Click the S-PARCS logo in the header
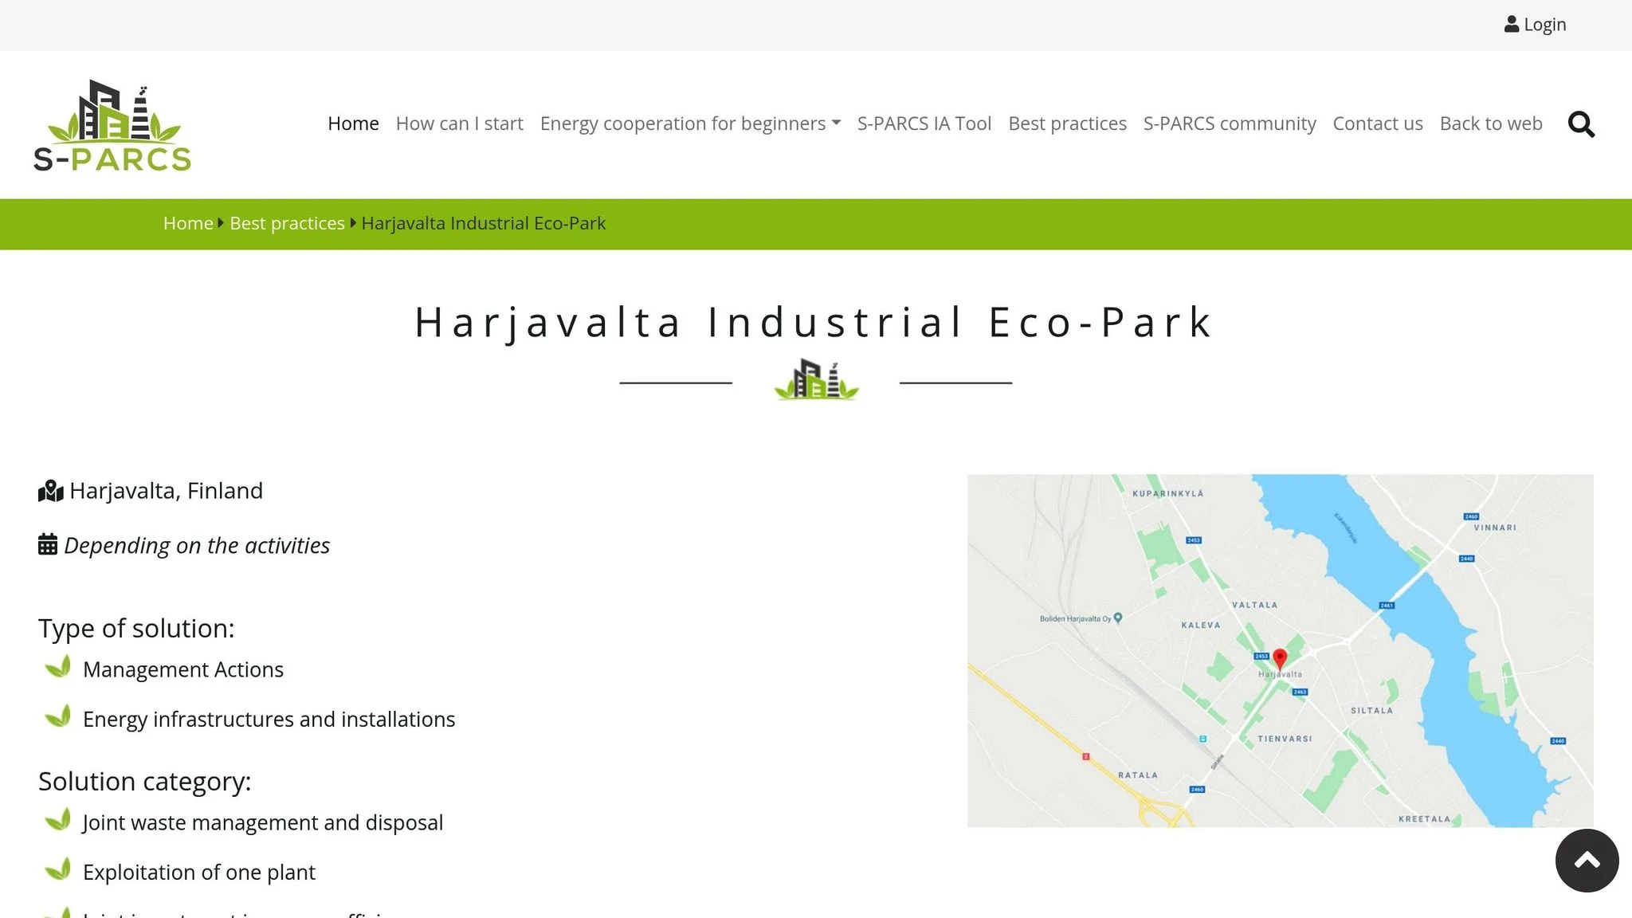The image size is (1632, 918). [112, 125]
